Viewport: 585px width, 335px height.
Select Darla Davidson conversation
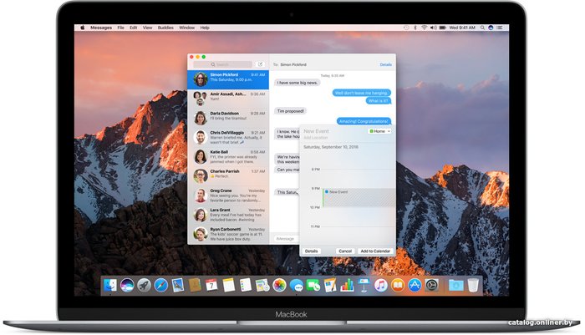(x=228, y=119)
